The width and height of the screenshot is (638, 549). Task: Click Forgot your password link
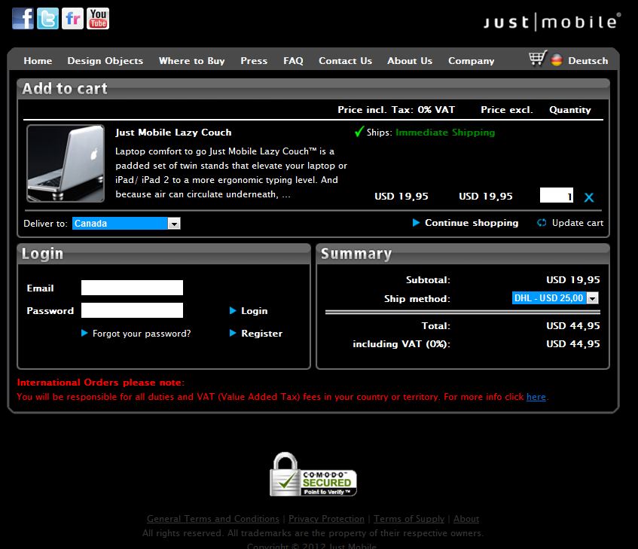coord(136,334)
